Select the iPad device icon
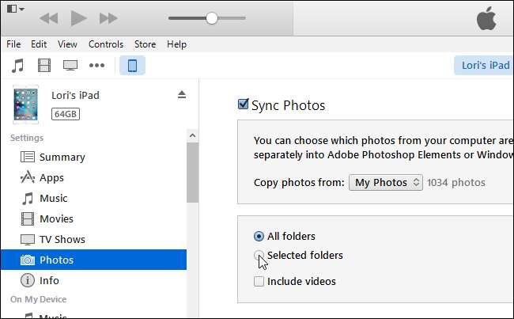Screen dimensions: 514x319 132,66
